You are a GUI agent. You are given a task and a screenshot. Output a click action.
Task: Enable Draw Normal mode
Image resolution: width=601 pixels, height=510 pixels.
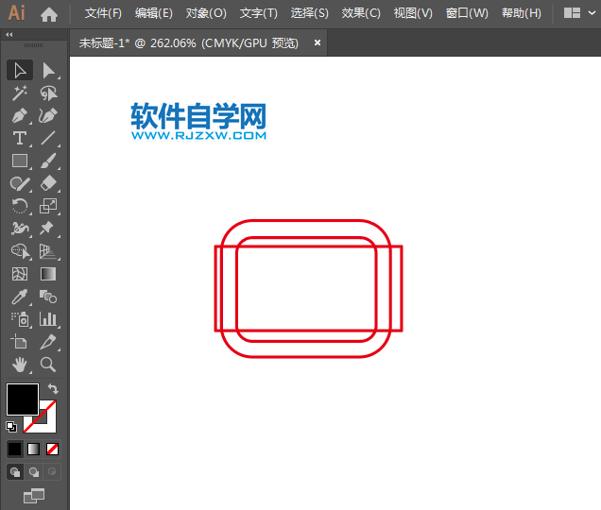(15, 472)
